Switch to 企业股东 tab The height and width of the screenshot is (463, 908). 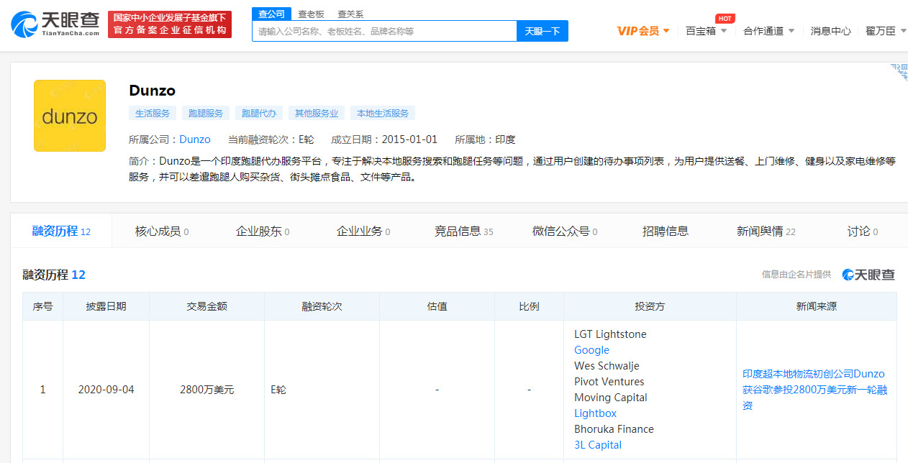pyautogui.click(x=263, y=231)
